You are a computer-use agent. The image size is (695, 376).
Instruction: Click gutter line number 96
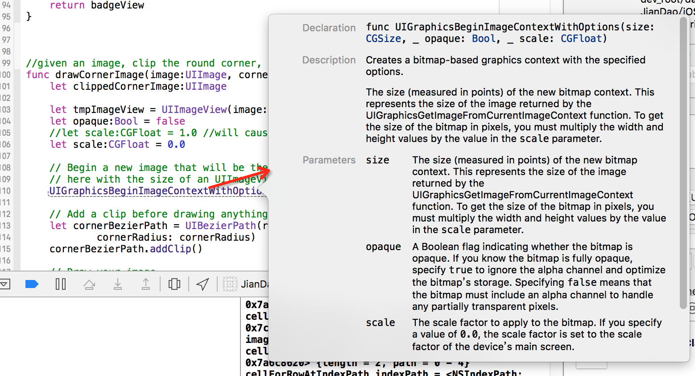(x=6, y=28)
